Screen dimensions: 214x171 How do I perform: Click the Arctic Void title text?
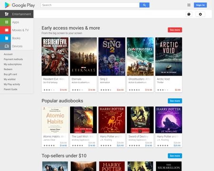pos(163,79)
